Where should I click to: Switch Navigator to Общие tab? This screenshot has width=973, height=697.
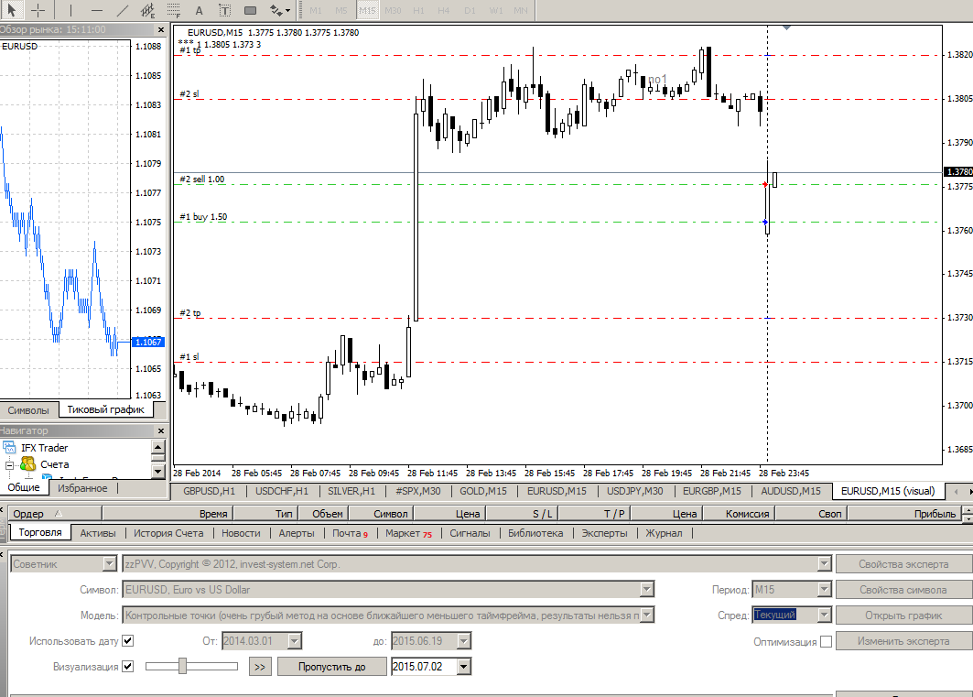pos(24,488)
